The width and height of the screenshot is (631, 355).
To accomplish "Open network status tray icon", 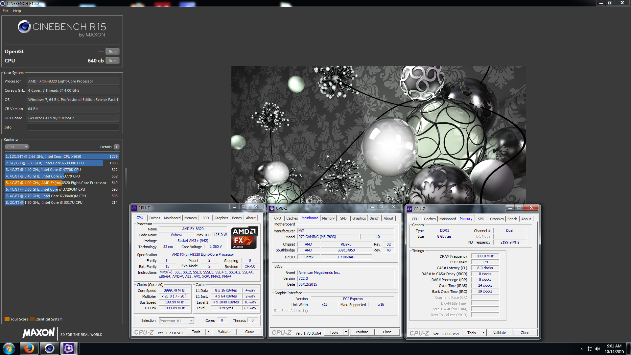I will tap(590, 349).
